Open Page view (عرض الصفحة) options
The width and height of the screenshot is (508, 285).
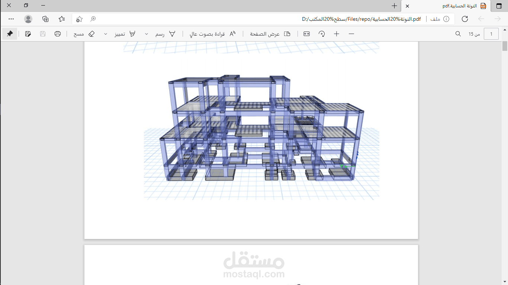270,34
